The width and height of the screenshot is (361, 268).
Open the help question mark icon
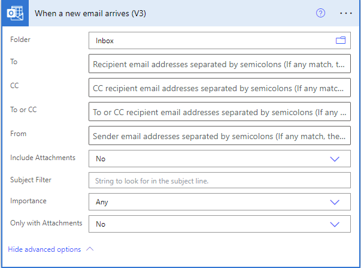point(320,13)
